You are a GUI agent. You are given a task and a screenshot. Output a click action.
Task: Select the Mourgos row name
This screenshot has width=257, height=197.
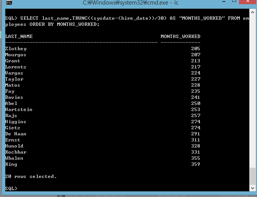pos(16,55)
